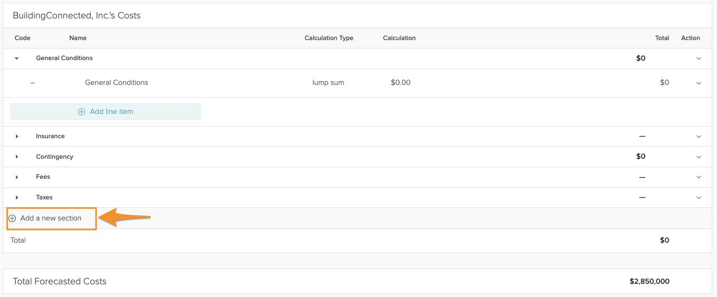The image size is (717, 297).
Task: Expand the Contingency section arrow
Action: tap(17, 157)
